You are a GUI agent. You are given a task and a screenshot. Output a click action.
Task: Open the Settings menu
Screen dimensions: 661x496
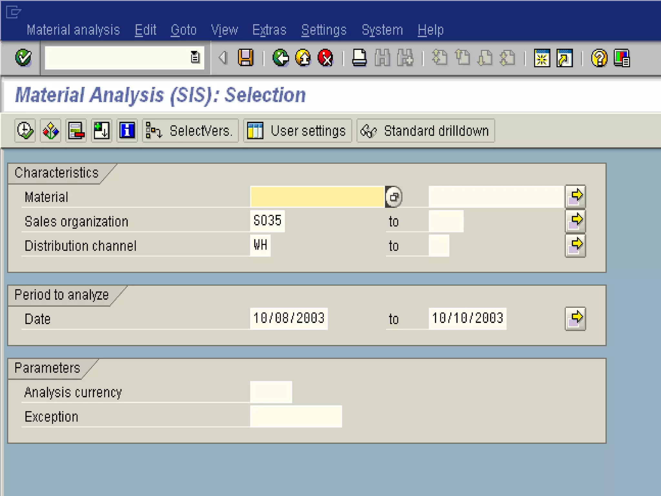[324, 30]
